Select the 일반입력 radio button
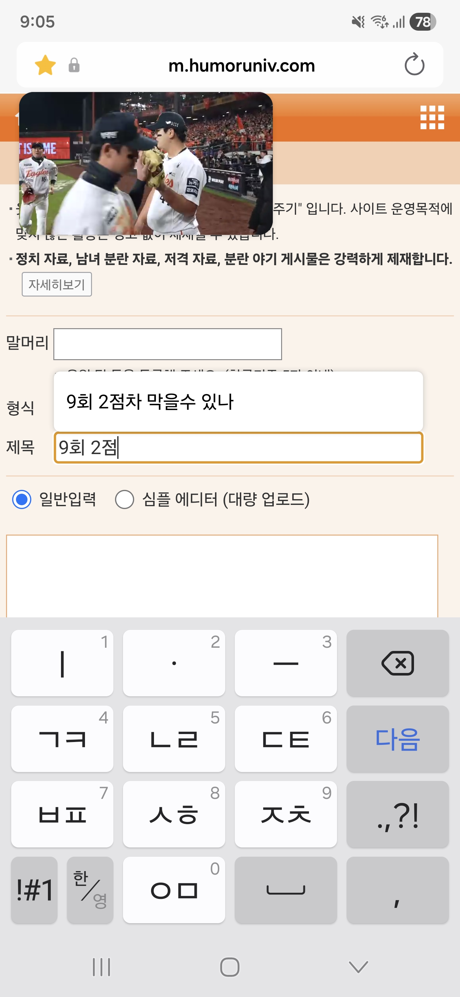Screen dimensions: 460x997 (x=22, y=499)
